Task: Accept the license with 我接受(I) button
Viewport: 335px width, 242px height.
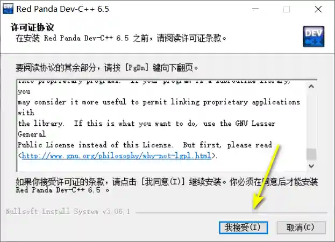Action: [243, 227]
